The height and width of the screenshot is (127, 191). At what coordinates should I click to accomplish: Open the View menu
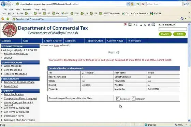(x=18, y=10)
